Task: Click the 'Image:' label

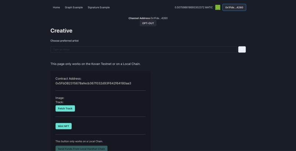Action: coord(60,98)
